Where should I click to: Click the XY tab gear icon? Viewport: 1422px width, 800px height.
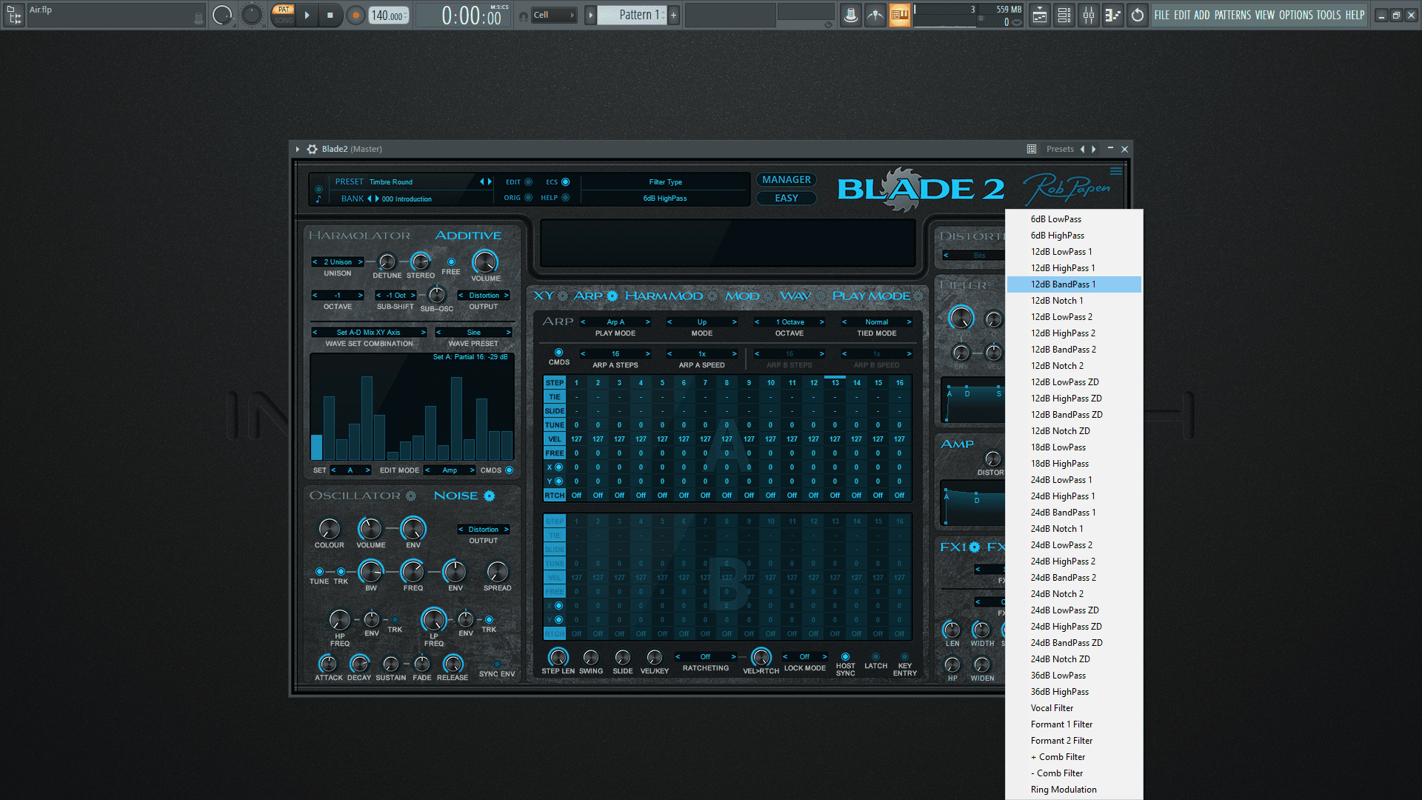[x=563, y=296]
